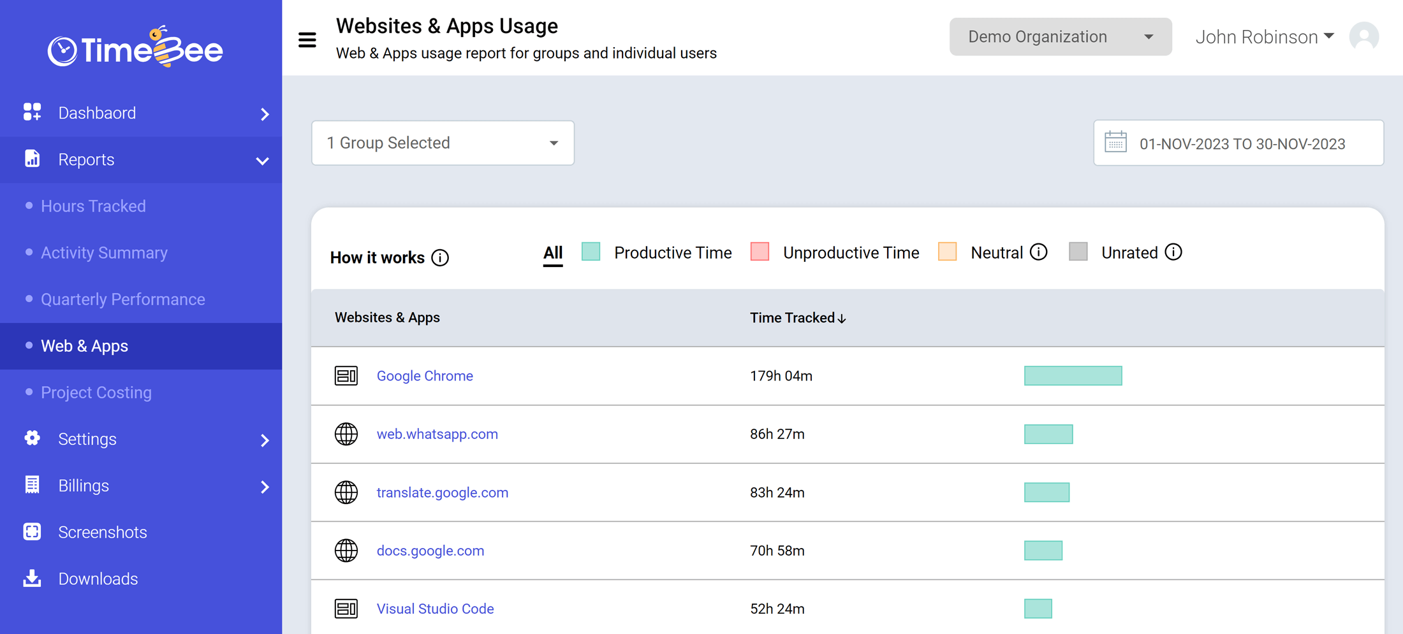Click the info icon next to Unrated
The image size is (1403, 634).
pyautogui.click(x=1174, y=252)
